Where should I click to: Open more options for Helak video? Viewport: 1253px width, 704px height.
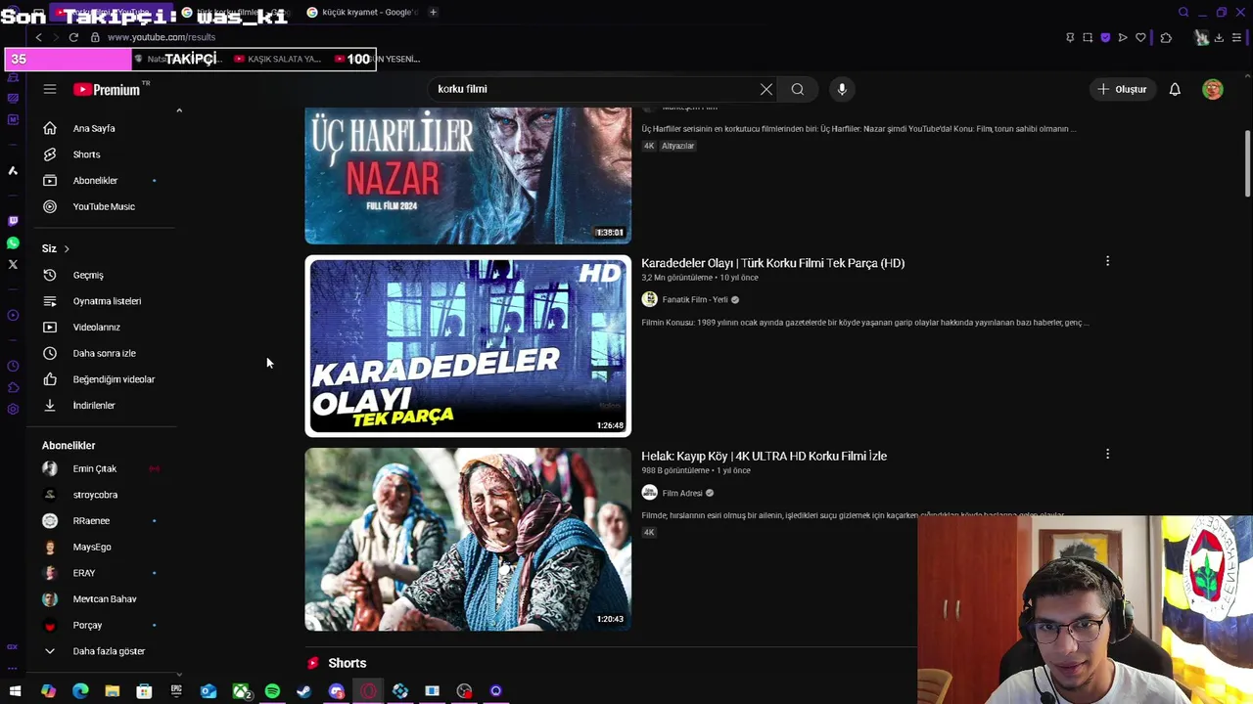[x=1107, y=454]
